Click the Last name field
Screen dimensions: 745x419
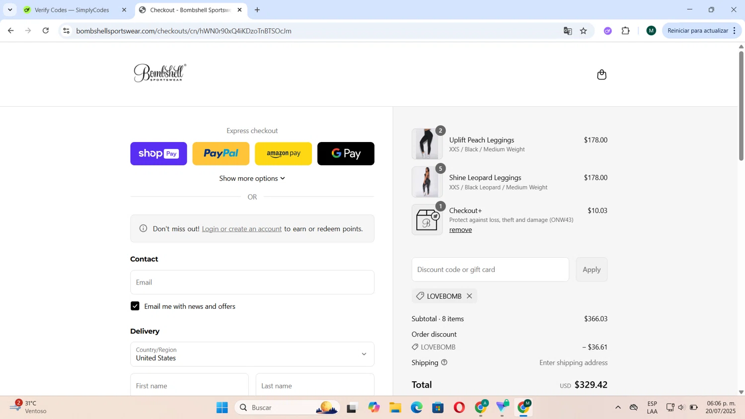315,385
